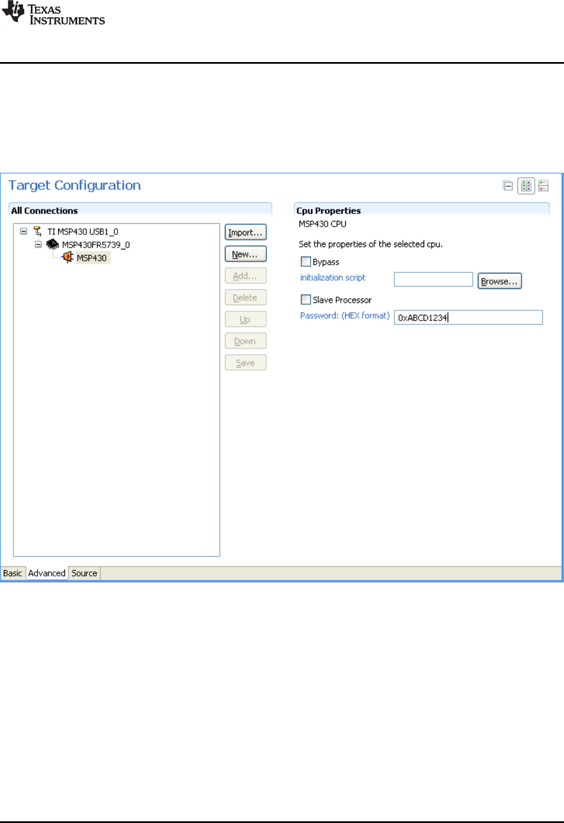Viewport: 564px width, 823px height.
Task: Click the MSP430 CPU description text
Action: click(322, 224)
